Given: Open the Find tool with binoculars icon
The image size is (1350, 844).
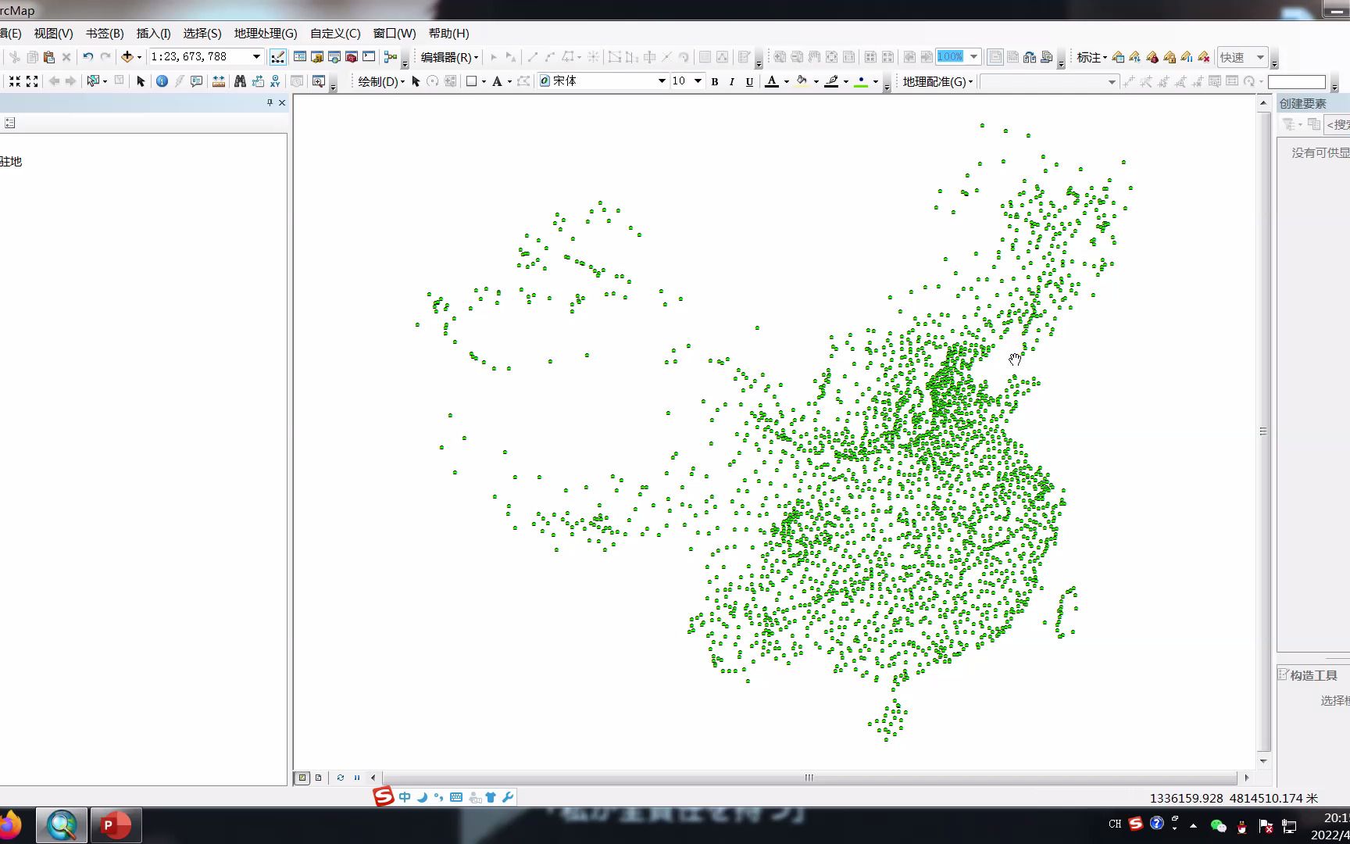Looking at the screenshot, I should [241, 80].
